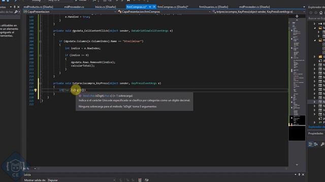This screenshot has height=182, width=325.
Task: Toggle word wrap icon in the output toolbar
Action: coord(147,180)
